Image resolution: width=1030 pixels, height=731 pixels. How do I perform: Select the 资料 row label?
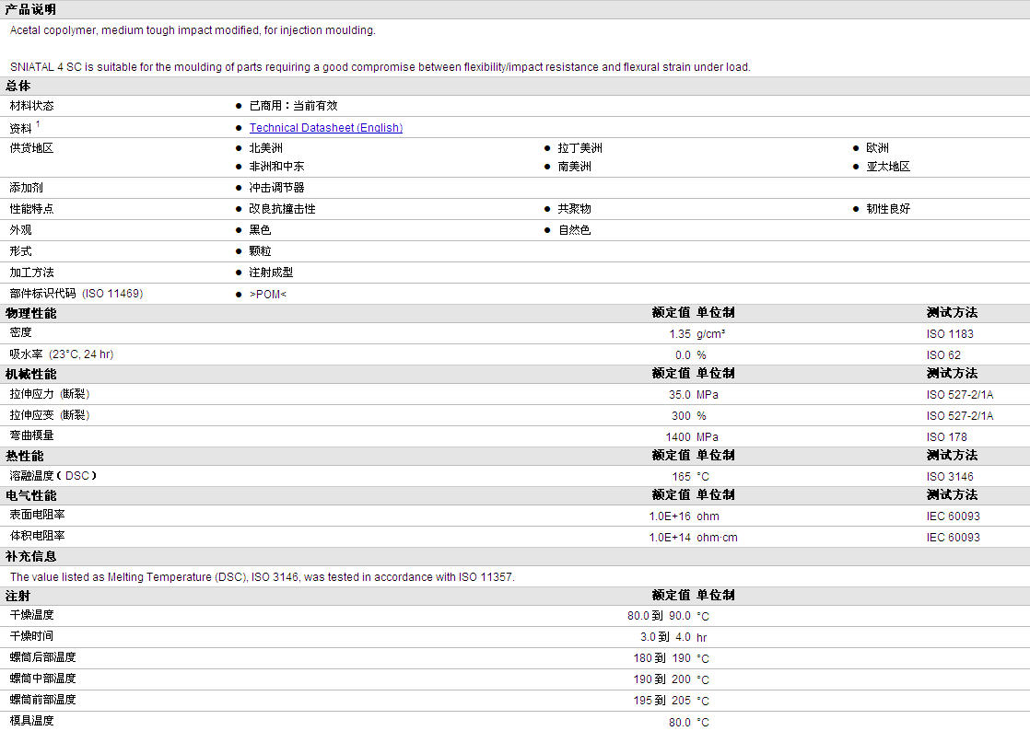pyautogui.click(x=20, y=128)
